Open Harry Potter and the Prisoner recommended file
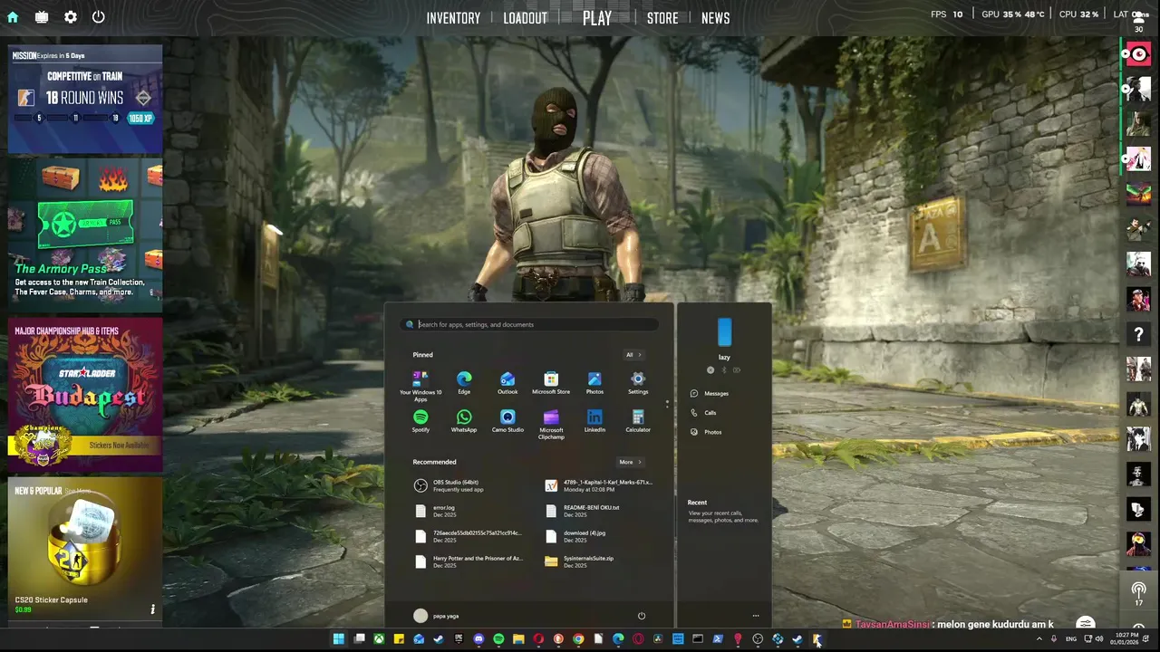Viewport: 1160px width, 652px height. pyautogui.click(x=468, y=561)
